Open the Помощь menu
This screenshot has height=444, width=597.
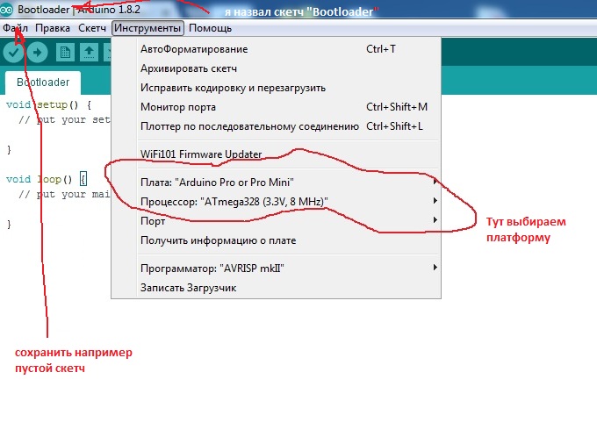(210, 28)
